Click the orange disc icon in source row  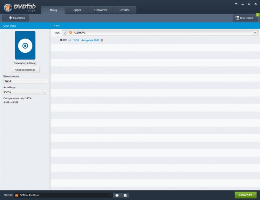pyautogui.click(x=71, y=33)
